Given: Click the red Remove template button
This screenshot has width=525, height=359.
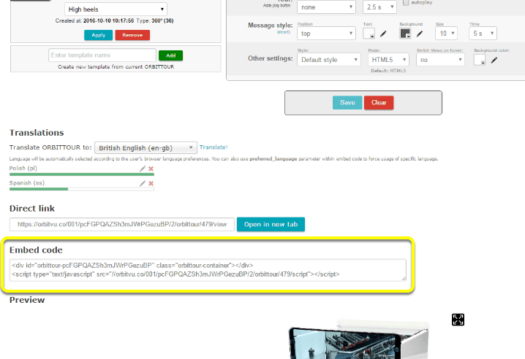Looking at the screenshot, I should click(132, 35).
